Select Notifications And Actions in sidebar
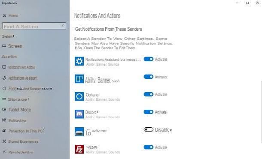Image resolution: width=262 pixels, height=159 pixels. (x=21, y=67)
